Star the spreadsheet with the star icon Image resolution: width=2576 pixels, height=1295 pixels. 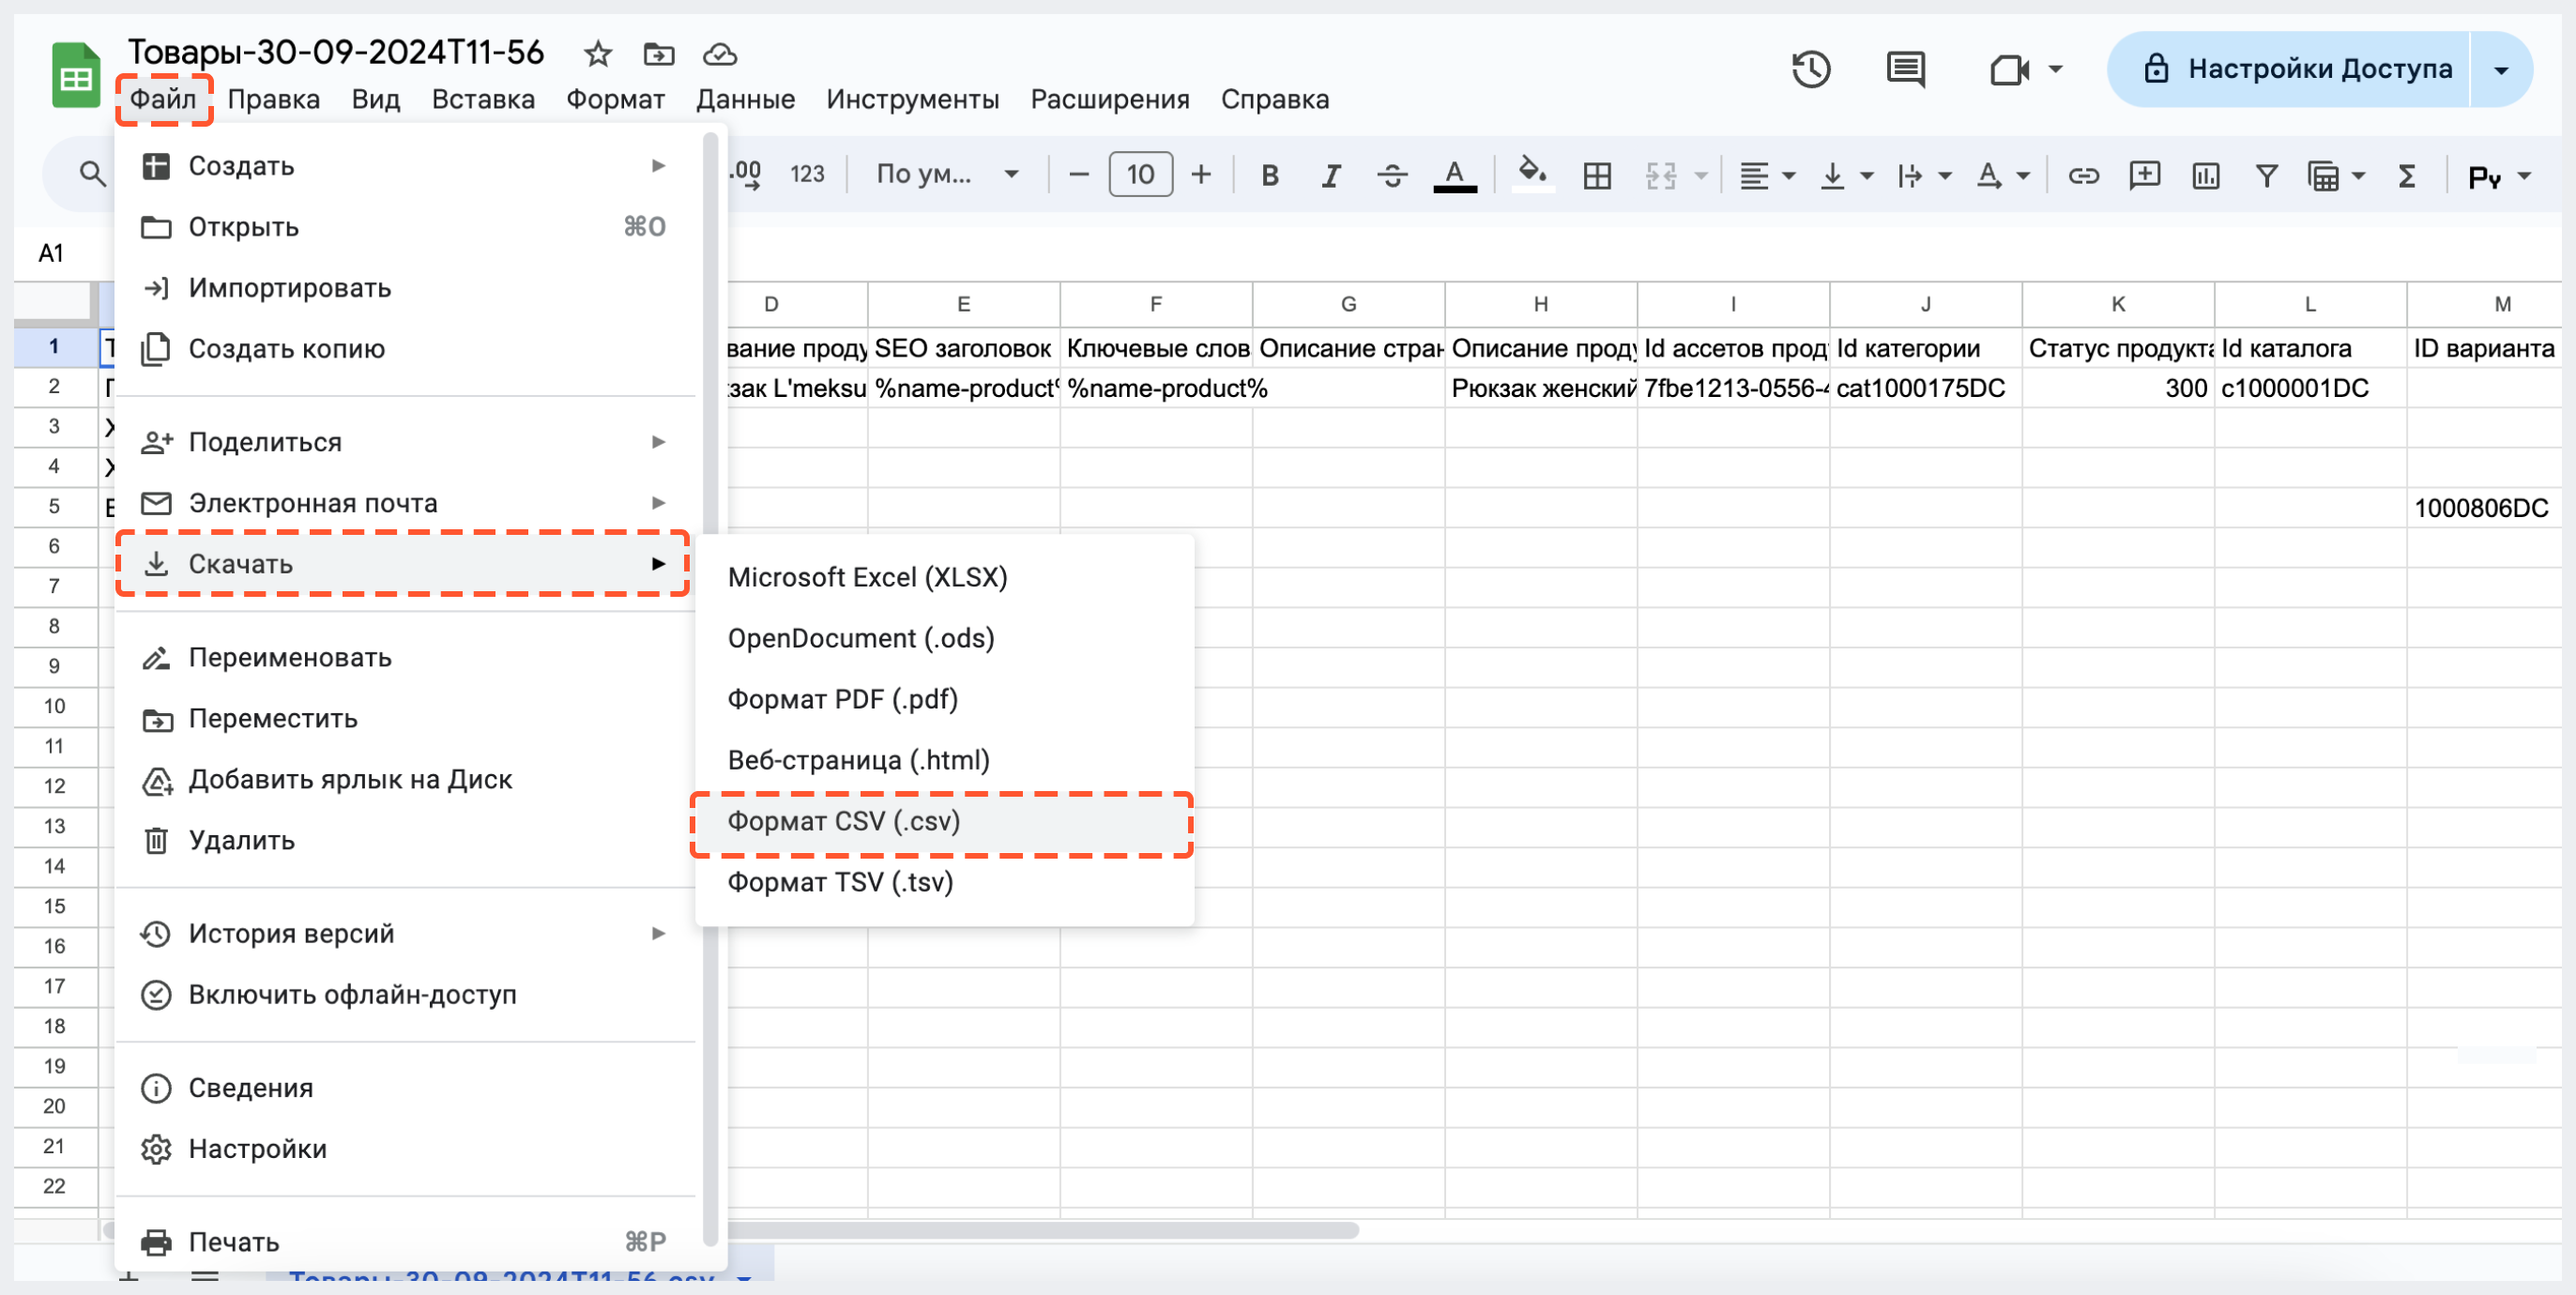coord(598,54)
